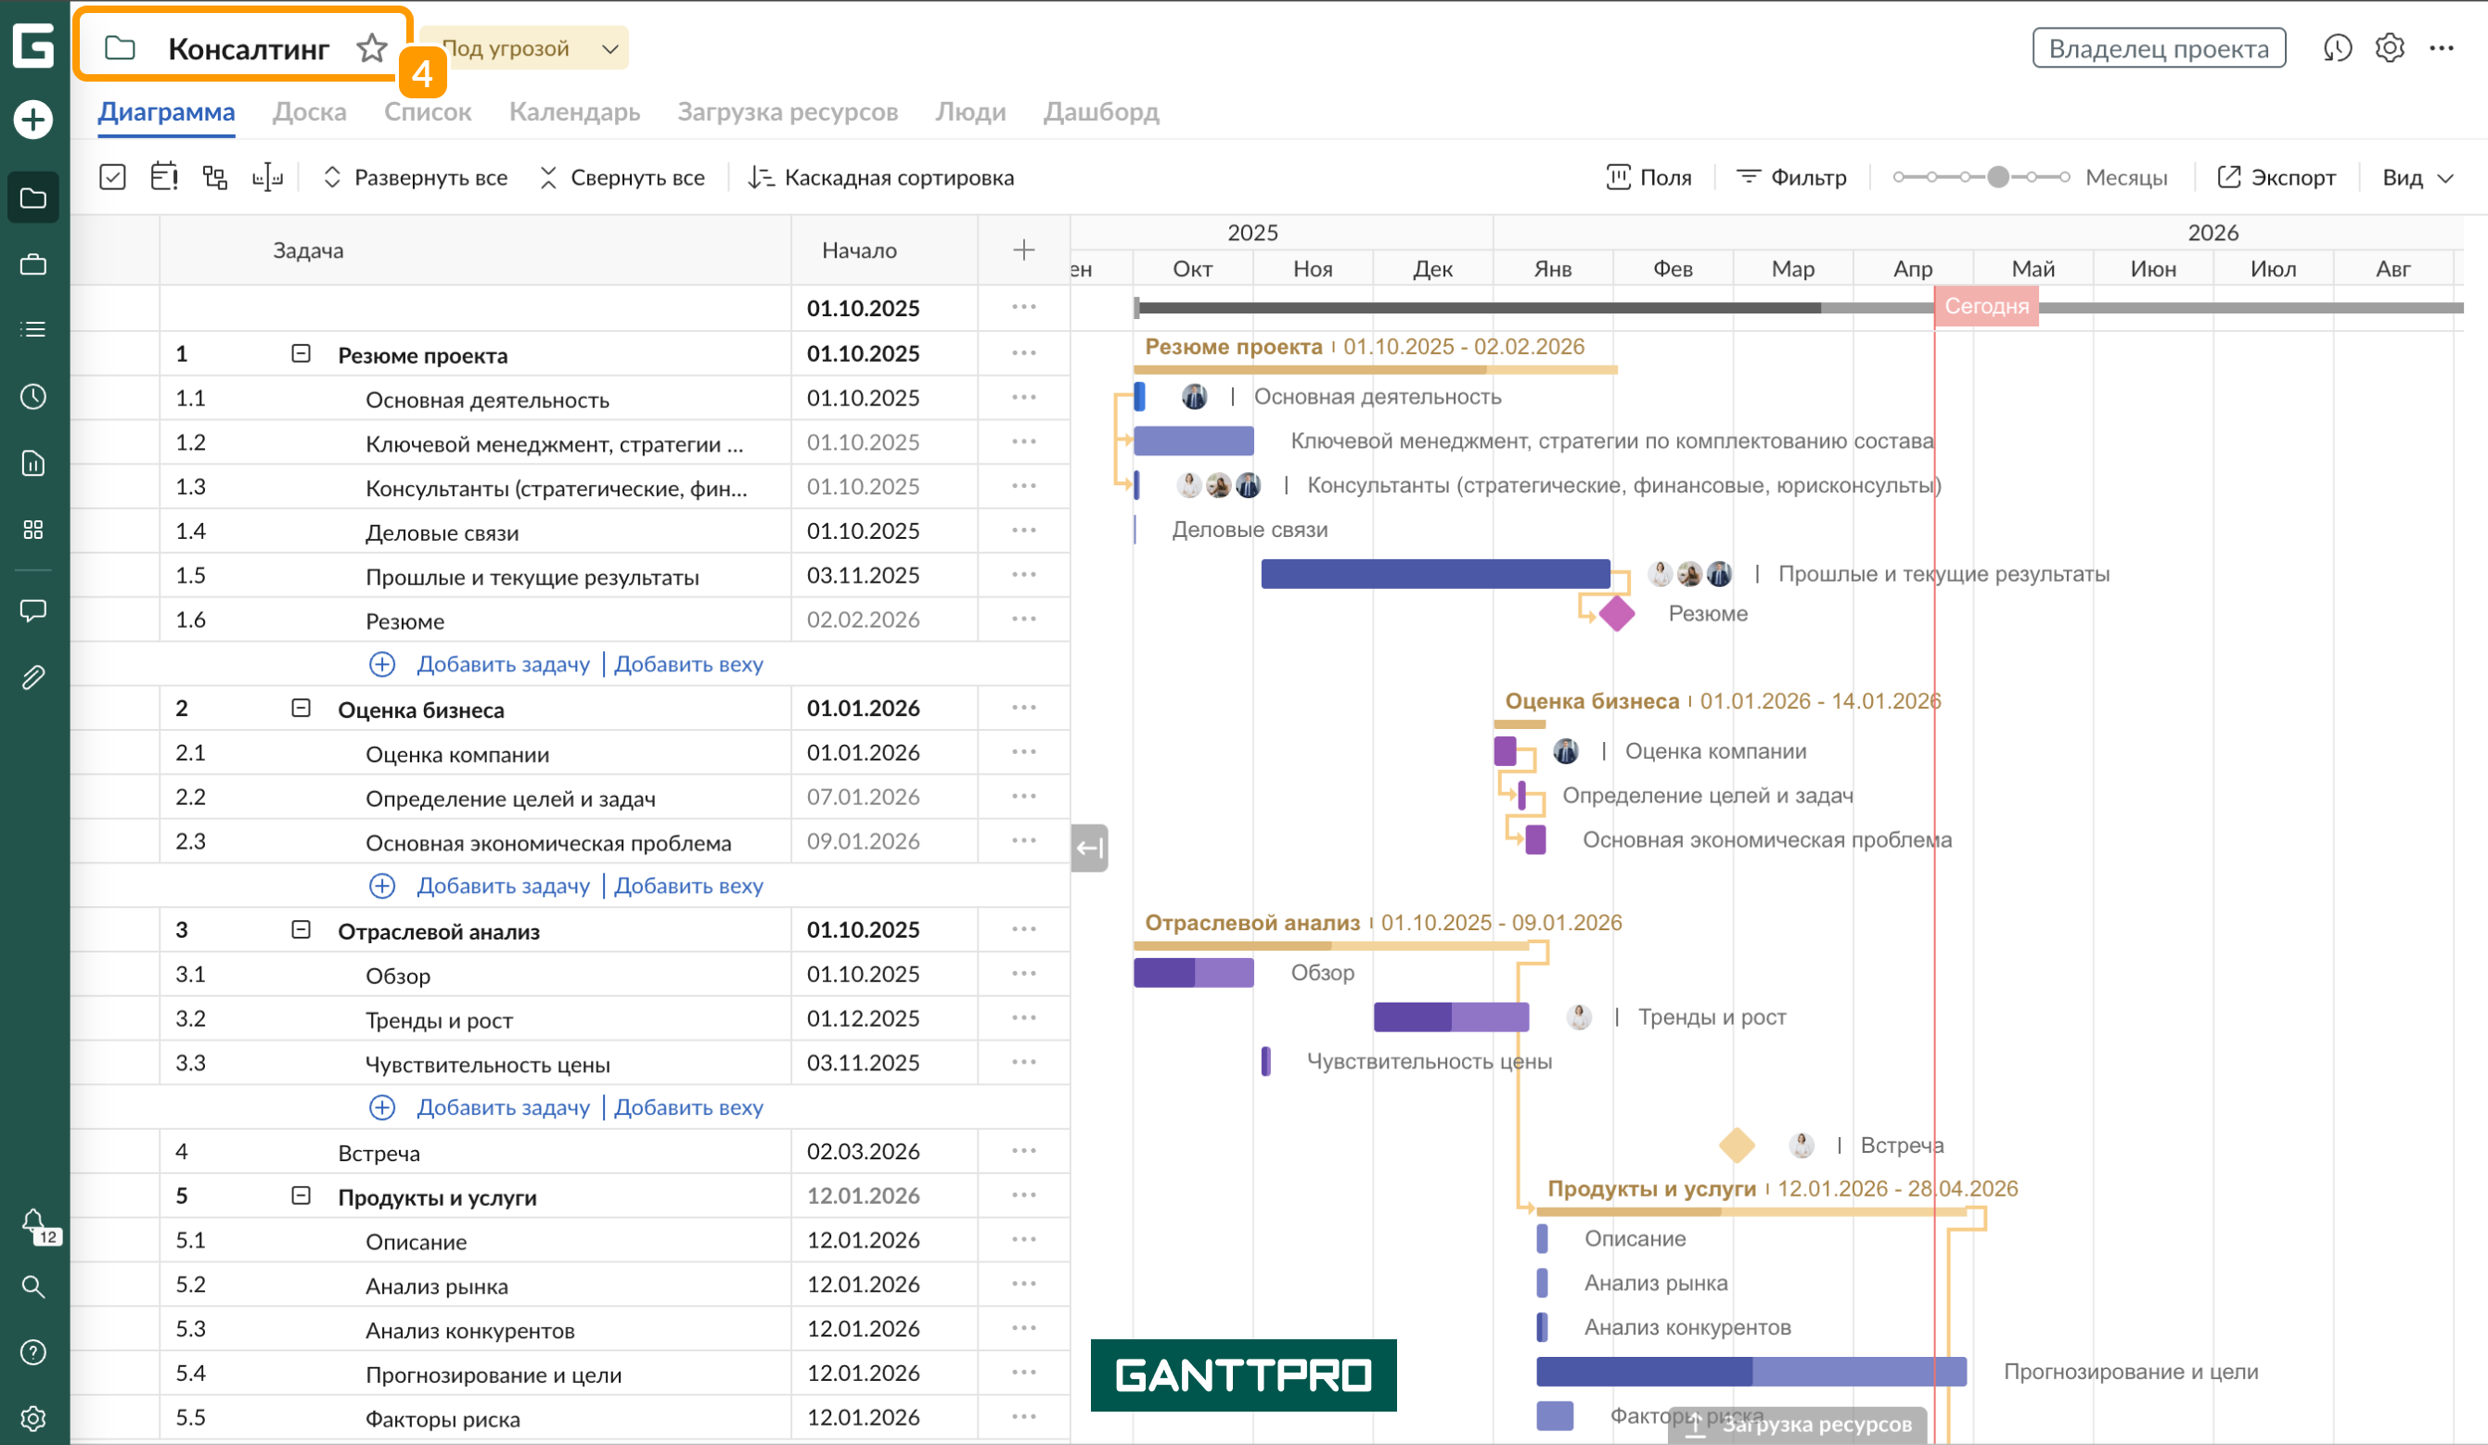This screenshot has height=1445, width=2488.
Task: Click Добавить веху under Отраслевой анализ
Action: pyautogui.click(x=688, y=1107)
